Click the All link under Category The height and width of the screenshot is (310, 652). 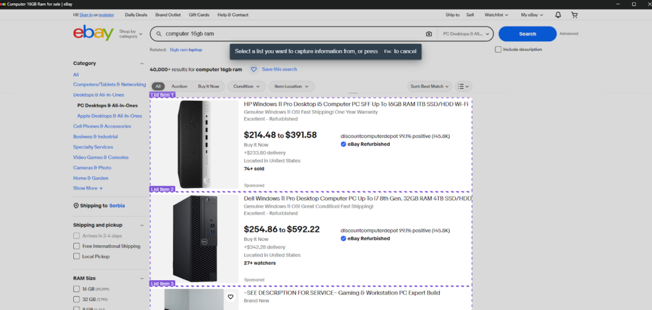(x=76, y=75)
